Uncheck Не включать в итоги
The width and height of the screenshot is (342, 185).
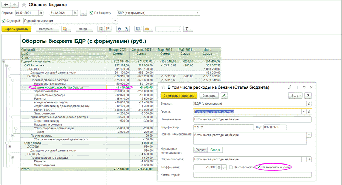pos(259,167)
